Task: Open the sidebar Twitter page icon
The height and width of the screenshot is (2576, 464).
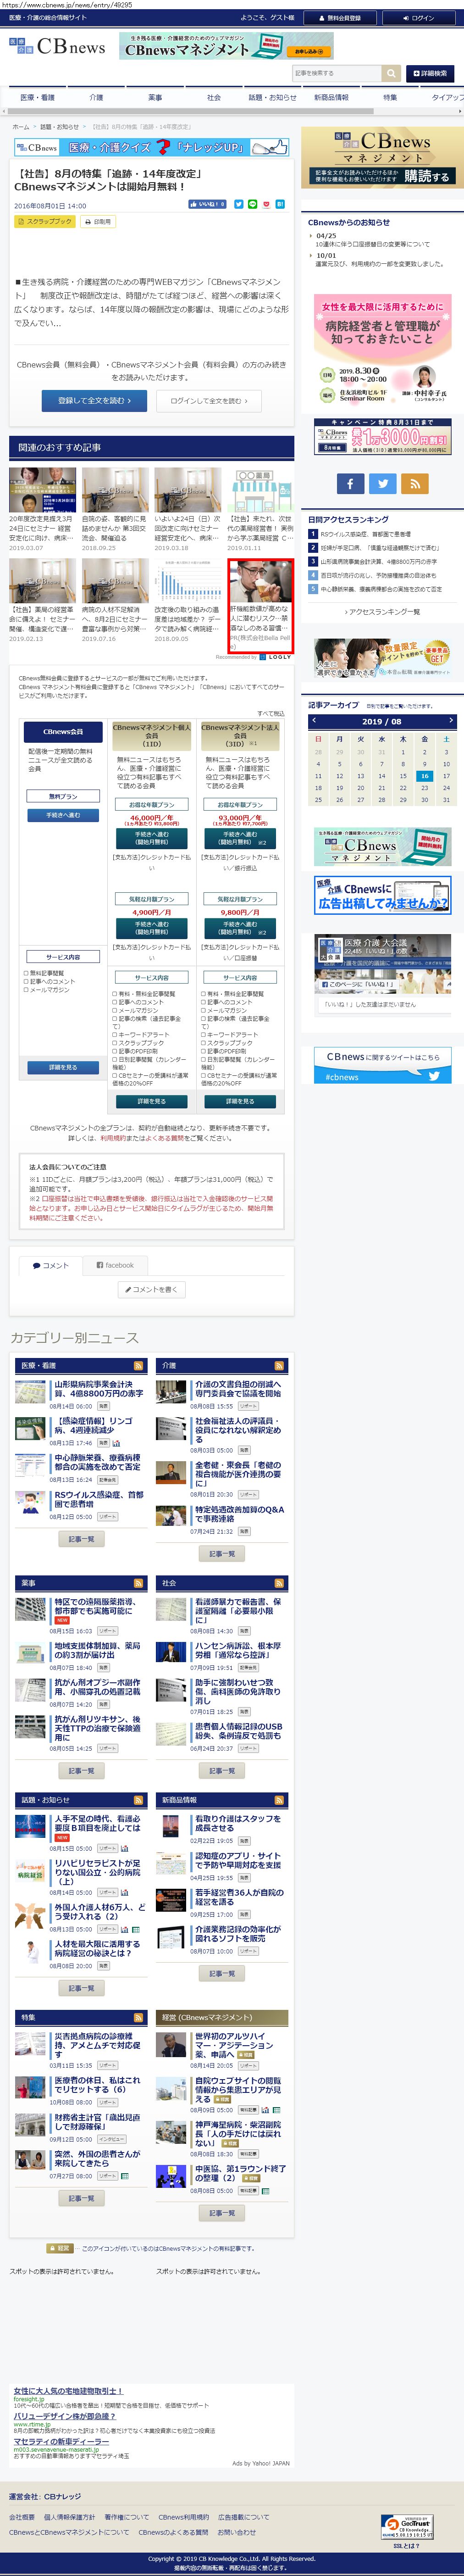Action: tap(382, 484)
